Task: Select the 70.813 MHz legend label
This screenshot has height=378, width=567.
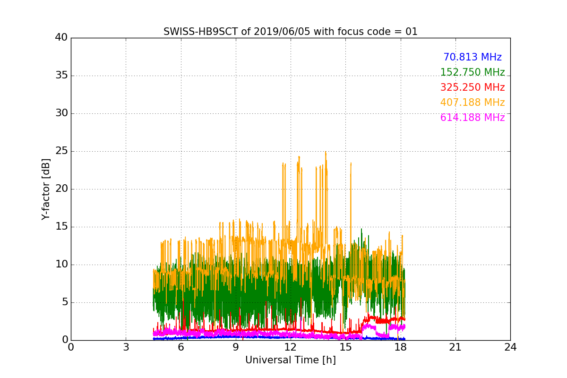Action: [472, 57]
